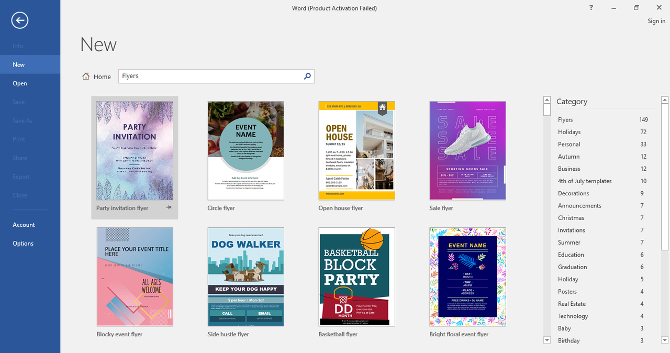Click the Print menu item
The height and width of the screenshot is (353, 670).
(x=30, y=139)
